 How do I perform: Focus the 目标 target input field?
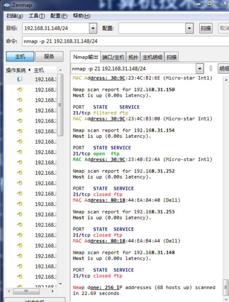[56, 28]
